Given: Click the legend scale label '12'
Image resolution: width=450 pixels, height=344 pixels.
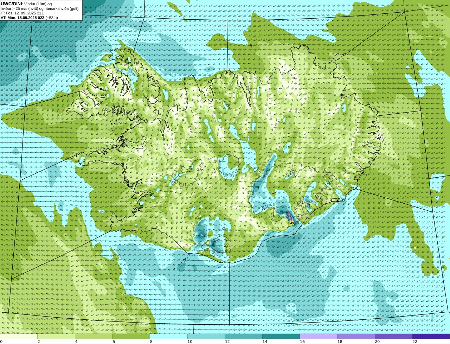Looking at the screenshot, I should point(227,342).
